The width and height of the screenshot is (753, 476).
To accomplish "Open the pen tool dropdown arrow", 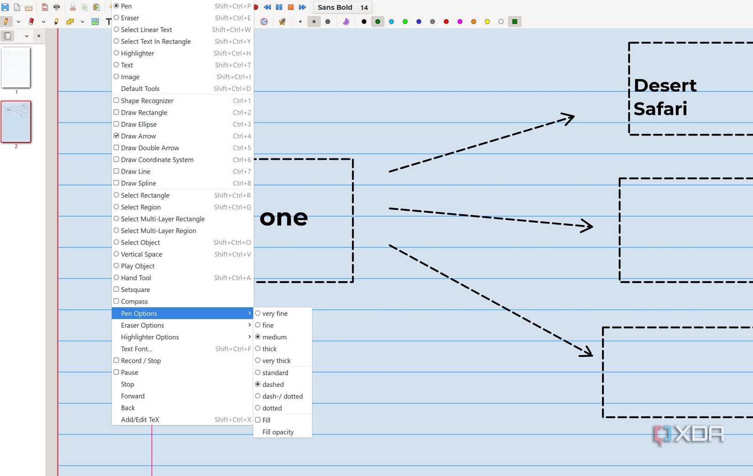I will click(18, 21).
